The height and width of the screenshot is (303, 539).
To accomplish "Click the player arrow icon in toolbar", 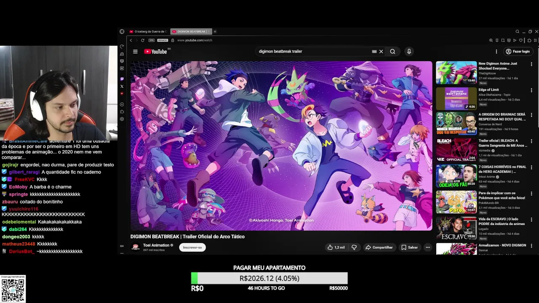I will point(515,40).
